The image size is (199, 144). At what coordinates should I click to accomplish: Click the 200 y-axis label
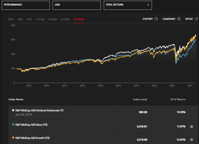tap(13, 54)
